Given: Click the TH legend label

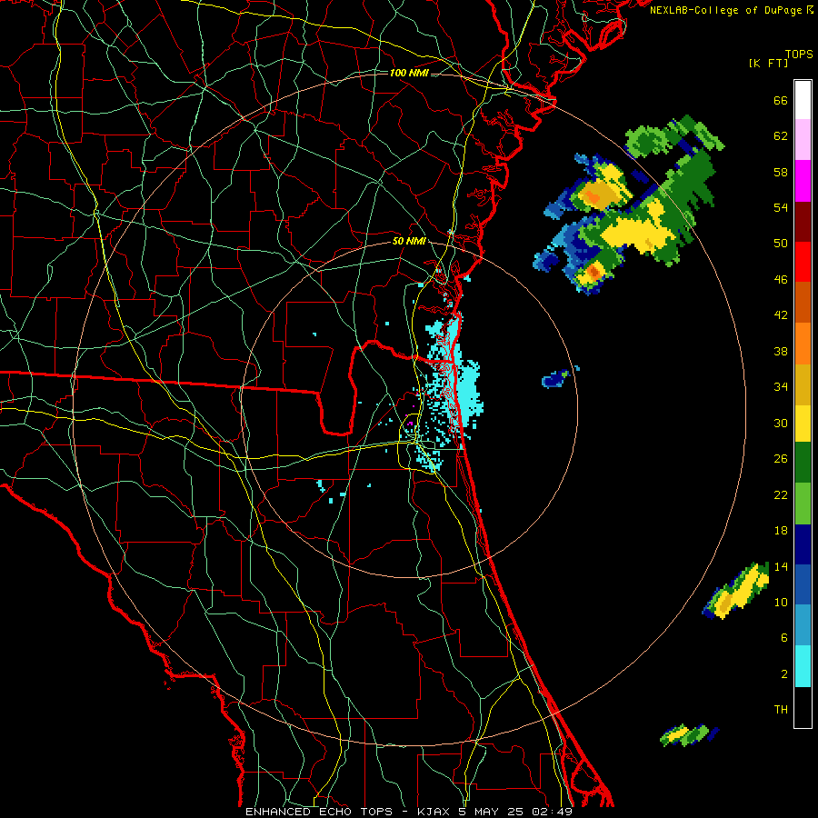Looking at the screenshot, I should [781, 710].
